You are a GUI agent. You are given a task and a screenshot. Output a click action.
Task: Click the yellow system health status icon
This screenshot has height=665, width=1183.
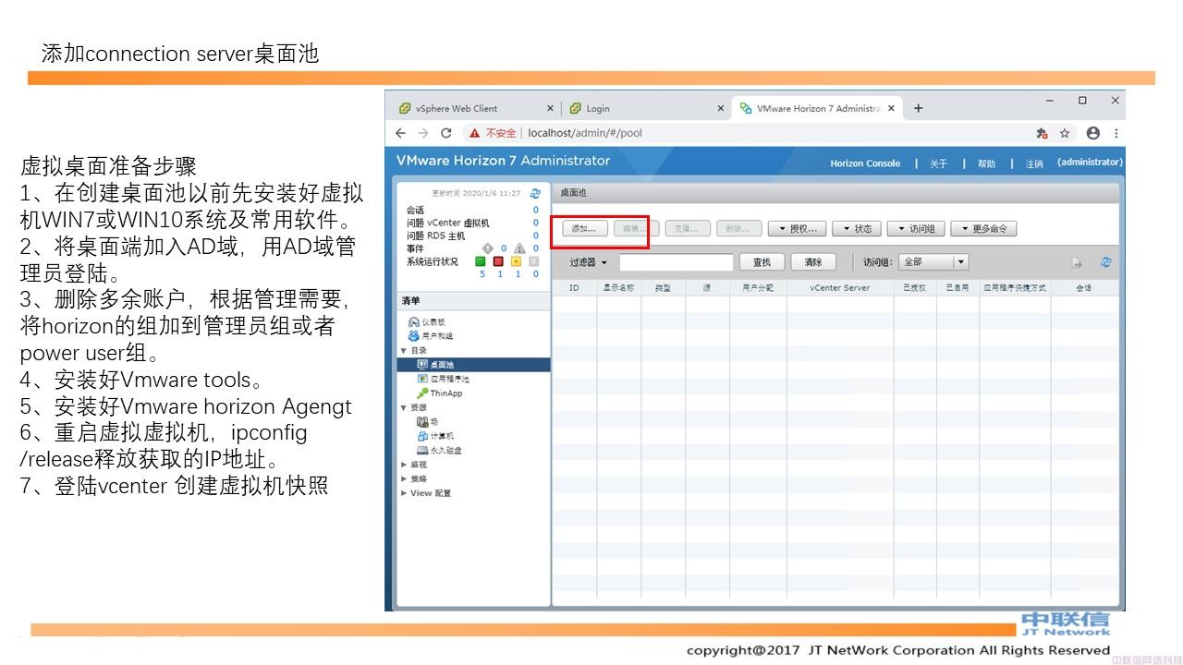517,261
